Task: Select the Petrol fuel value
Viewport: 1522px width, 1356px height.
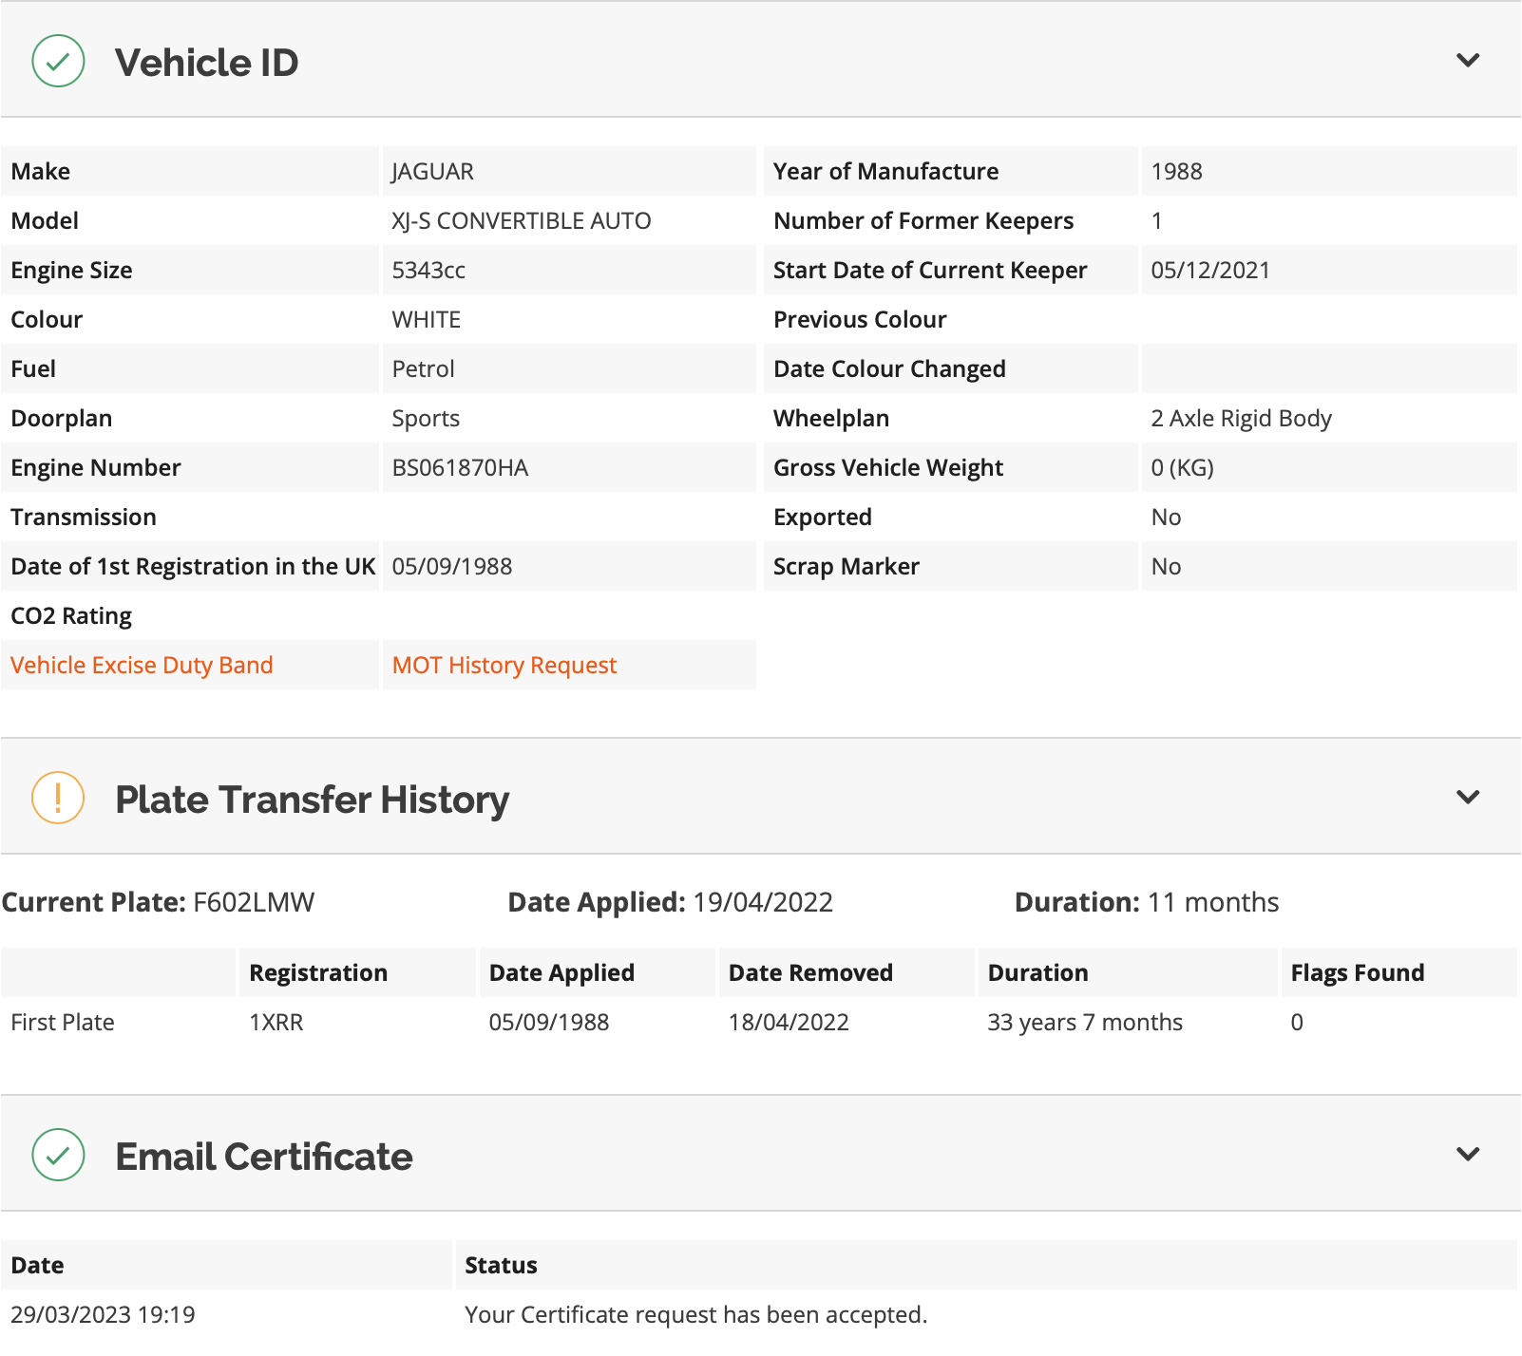Action: 424,368
